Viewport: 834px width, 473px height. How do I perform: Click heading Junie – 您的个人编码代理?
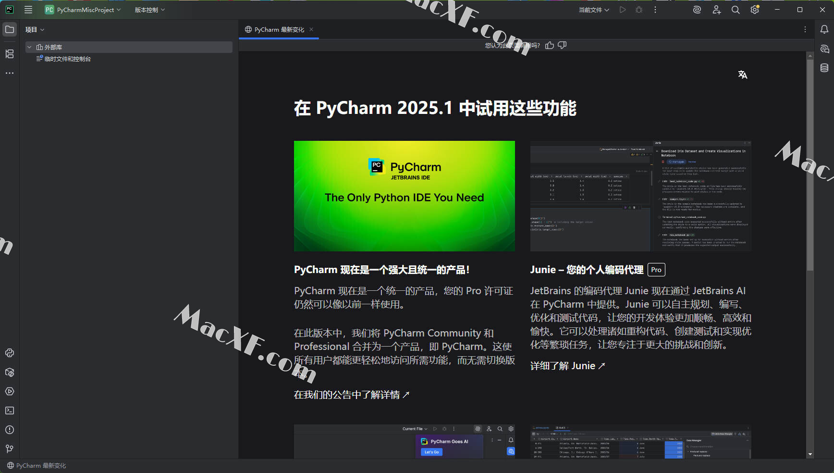(x=587, y=270)
